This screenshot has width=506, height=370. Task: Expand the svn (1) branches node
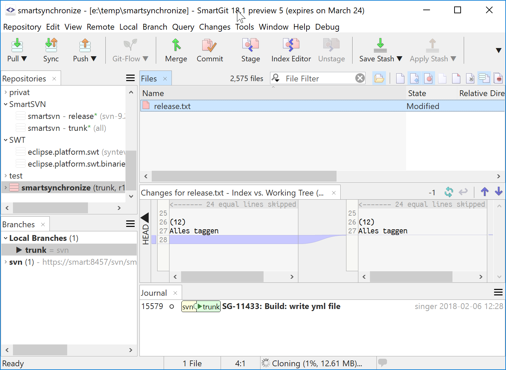[x=5, y=262]
